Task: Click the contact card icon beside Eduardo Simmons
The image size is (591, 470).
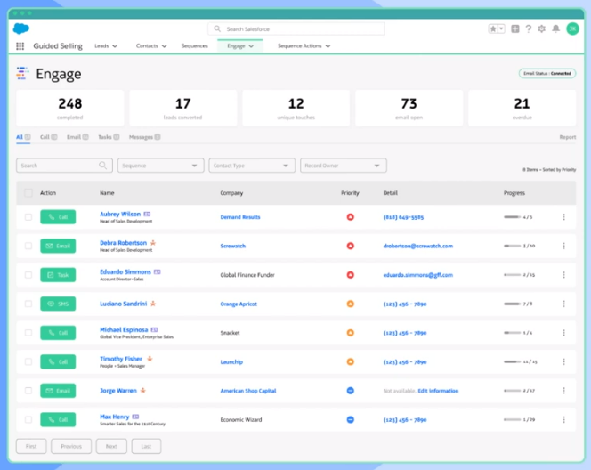Action: 158,271
